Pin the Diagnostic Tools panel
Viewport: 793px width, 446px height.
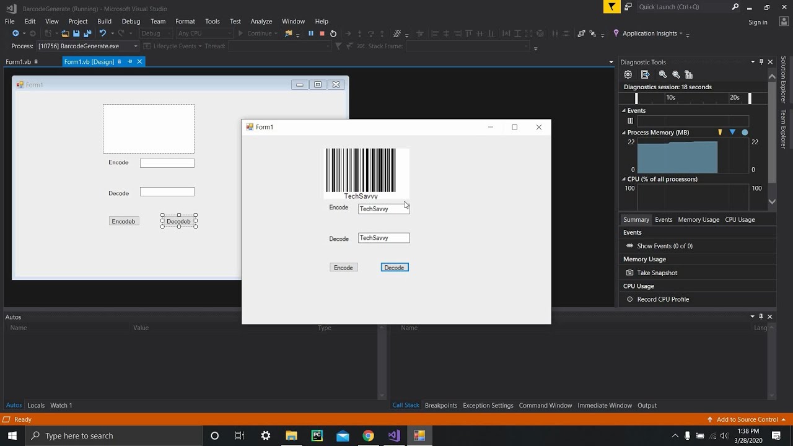pos(761,62)
